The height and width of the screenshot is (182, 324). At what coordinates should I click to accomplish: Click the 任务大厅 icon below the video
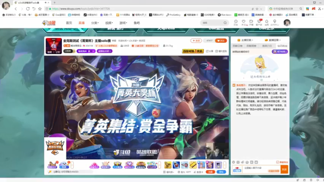tap(52, 165)
